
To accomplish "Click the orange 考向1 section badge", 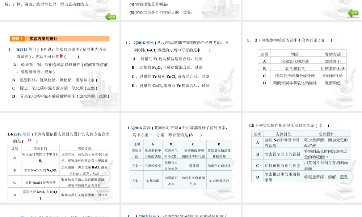I will tap(17, 39).
